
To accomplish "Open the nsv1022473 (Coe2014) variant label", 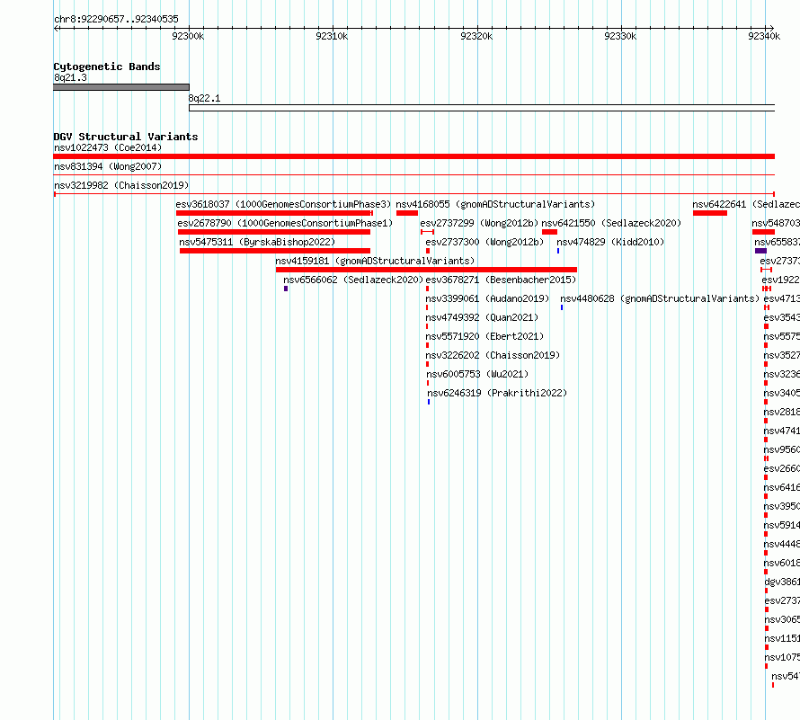I will [x=108, y=147].
